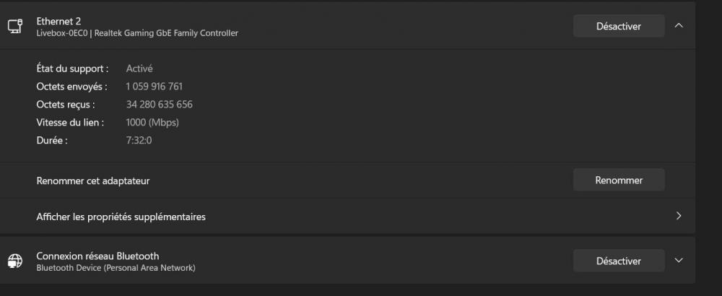
Task: Click the Ethernet 2 adapter icon
Action: click(15, 26)
